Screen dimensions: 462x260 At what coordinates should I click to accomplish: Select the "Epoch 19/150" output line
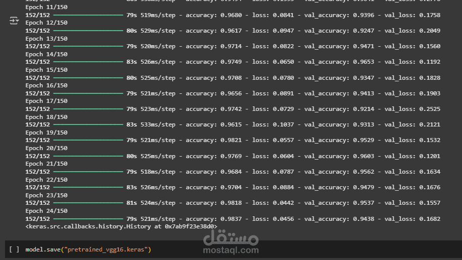tap(46, 133)
